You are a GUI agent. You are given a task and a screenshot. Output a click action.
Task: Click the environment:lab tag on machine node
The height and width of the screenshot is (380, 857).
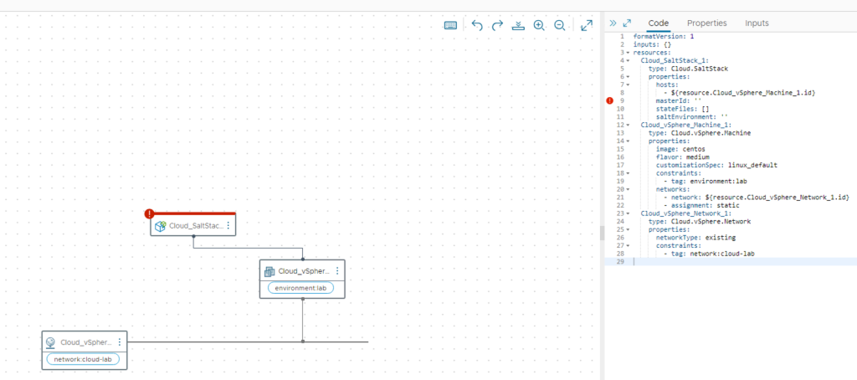pyautogui.click(x=300, y=288)
